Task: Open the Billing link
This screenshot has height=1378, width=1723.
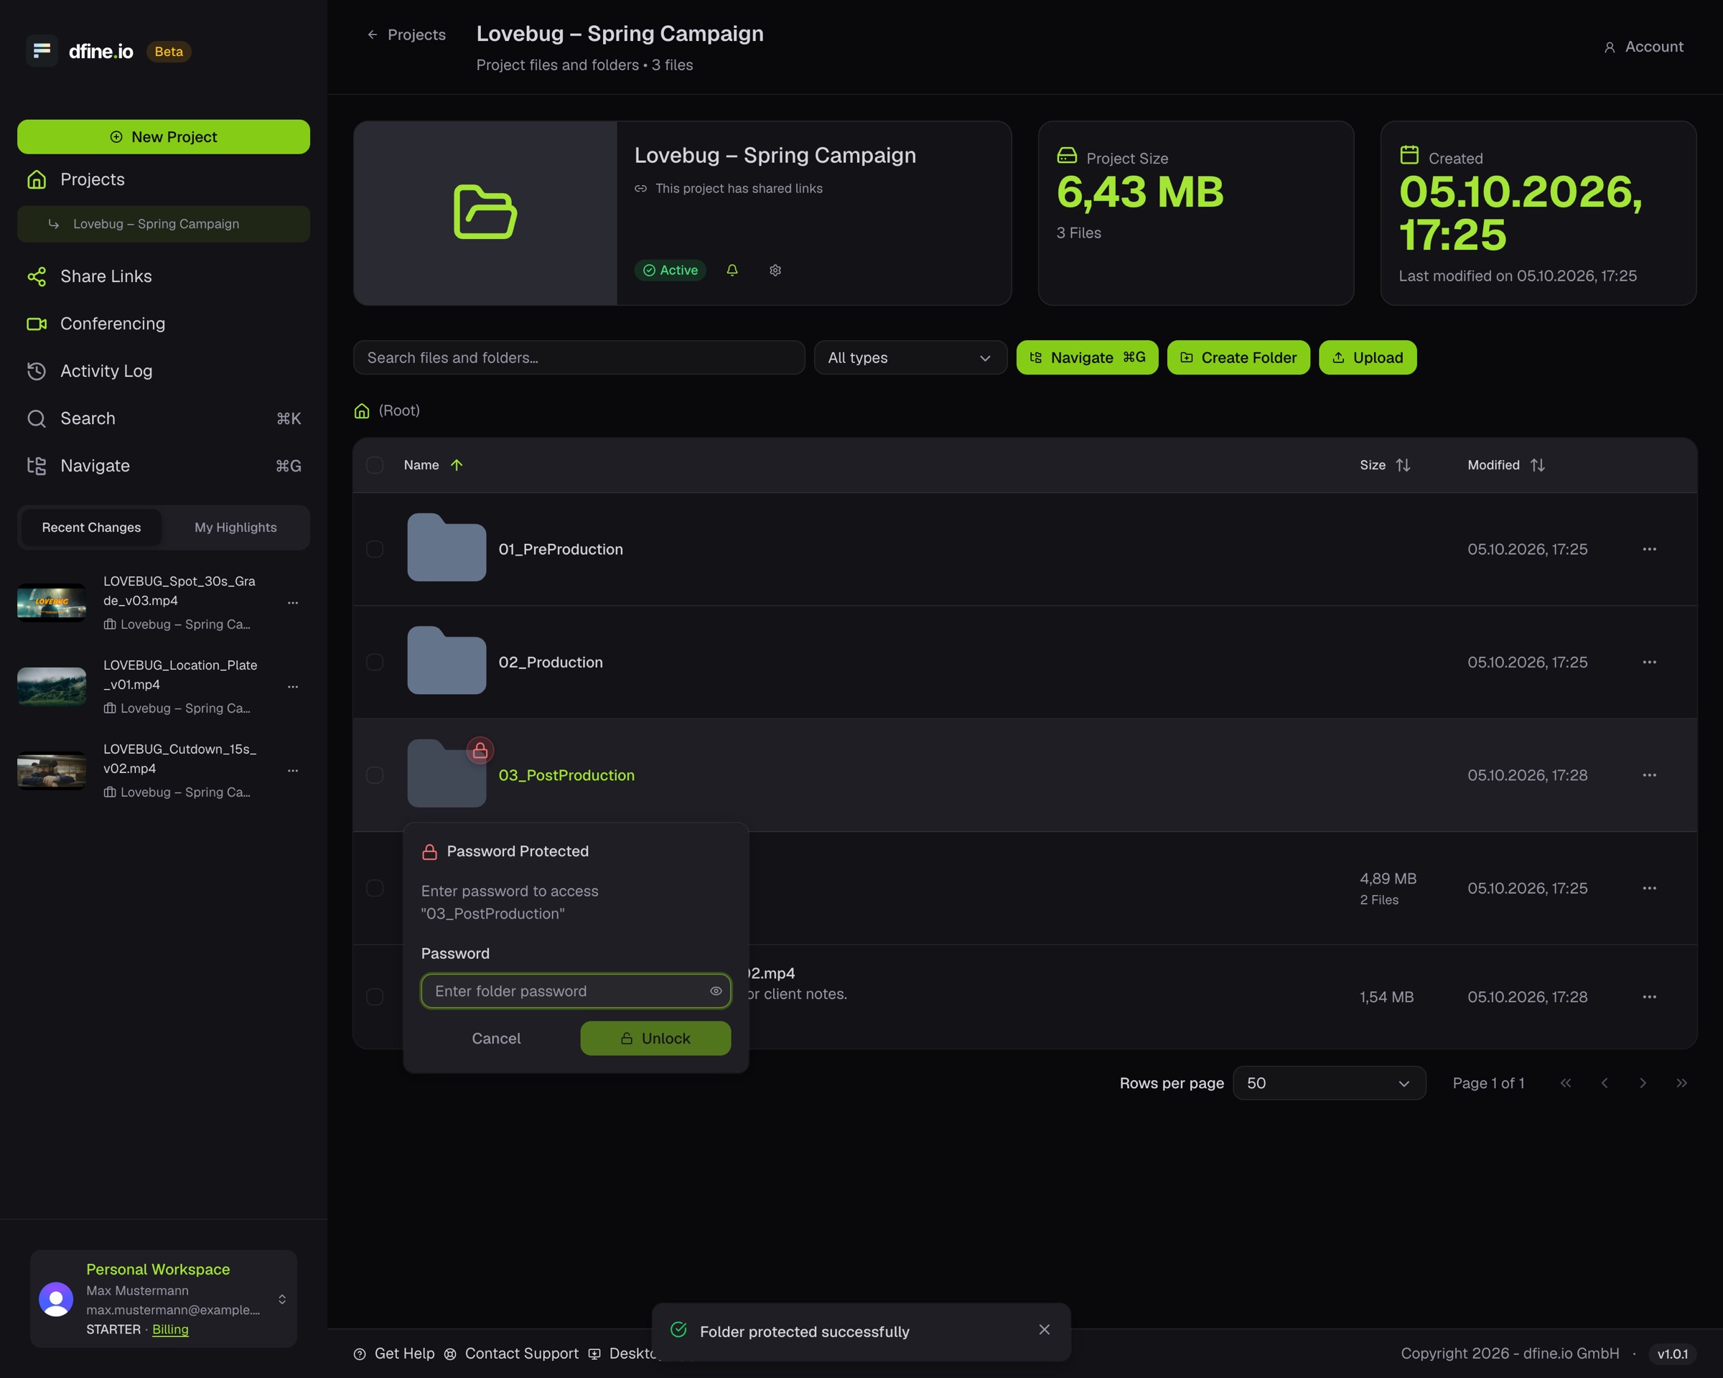Action: coord(170,1329)
